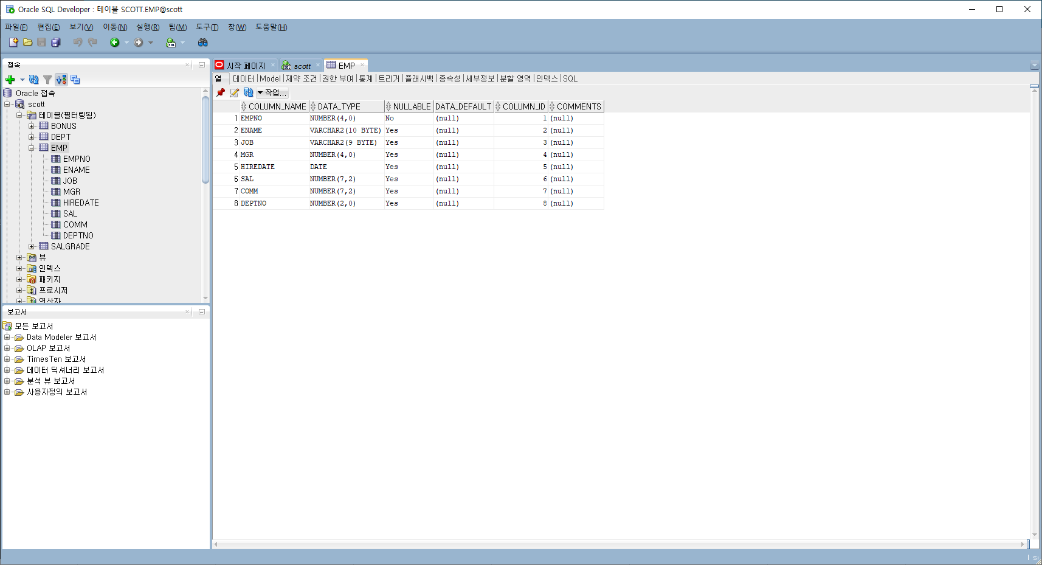Switch to the 시작 페이지 tab
The width and height of the screenshot is (1042, 565).
[x=246, y=65]
